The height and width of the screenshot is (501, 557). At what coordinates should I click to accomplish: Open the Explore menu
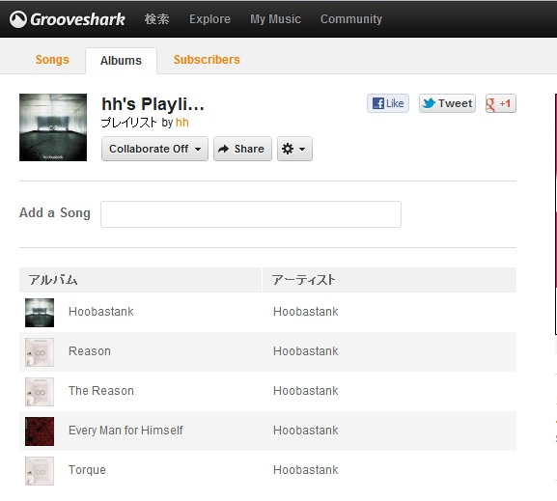[209, 19]
